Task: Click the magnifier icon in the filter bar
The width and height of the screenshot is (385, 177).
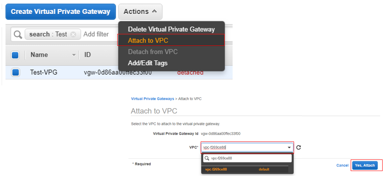Action: click(x=18, y=34)
